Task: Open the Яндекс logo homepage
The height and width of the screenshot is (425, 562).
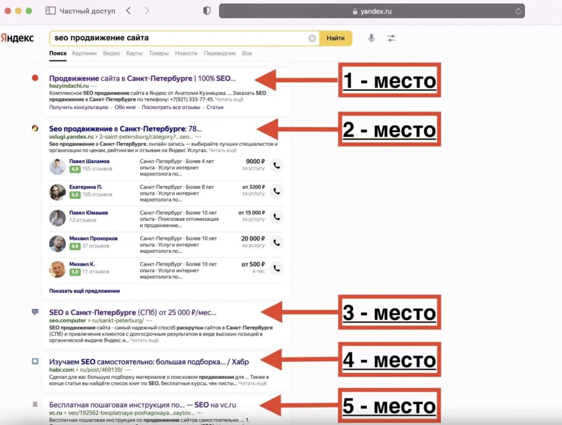Action: 17,38
